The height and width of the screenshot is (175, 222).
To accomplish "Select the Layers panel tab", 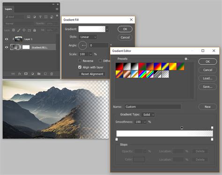I will pyautogui.click(x=8, y=9).
